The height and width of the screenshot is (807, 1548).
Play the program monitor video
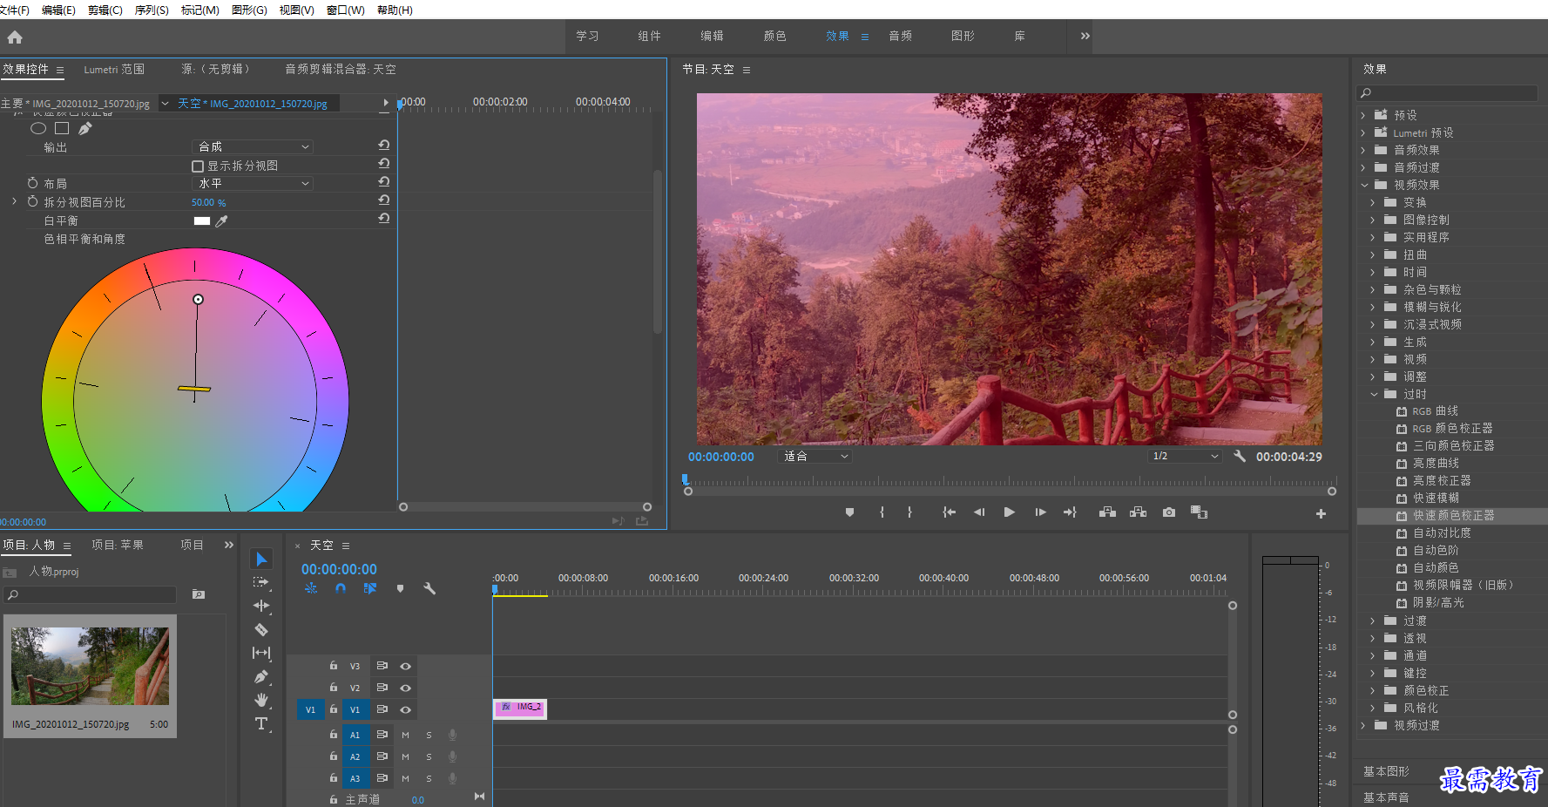(1009, 512)
